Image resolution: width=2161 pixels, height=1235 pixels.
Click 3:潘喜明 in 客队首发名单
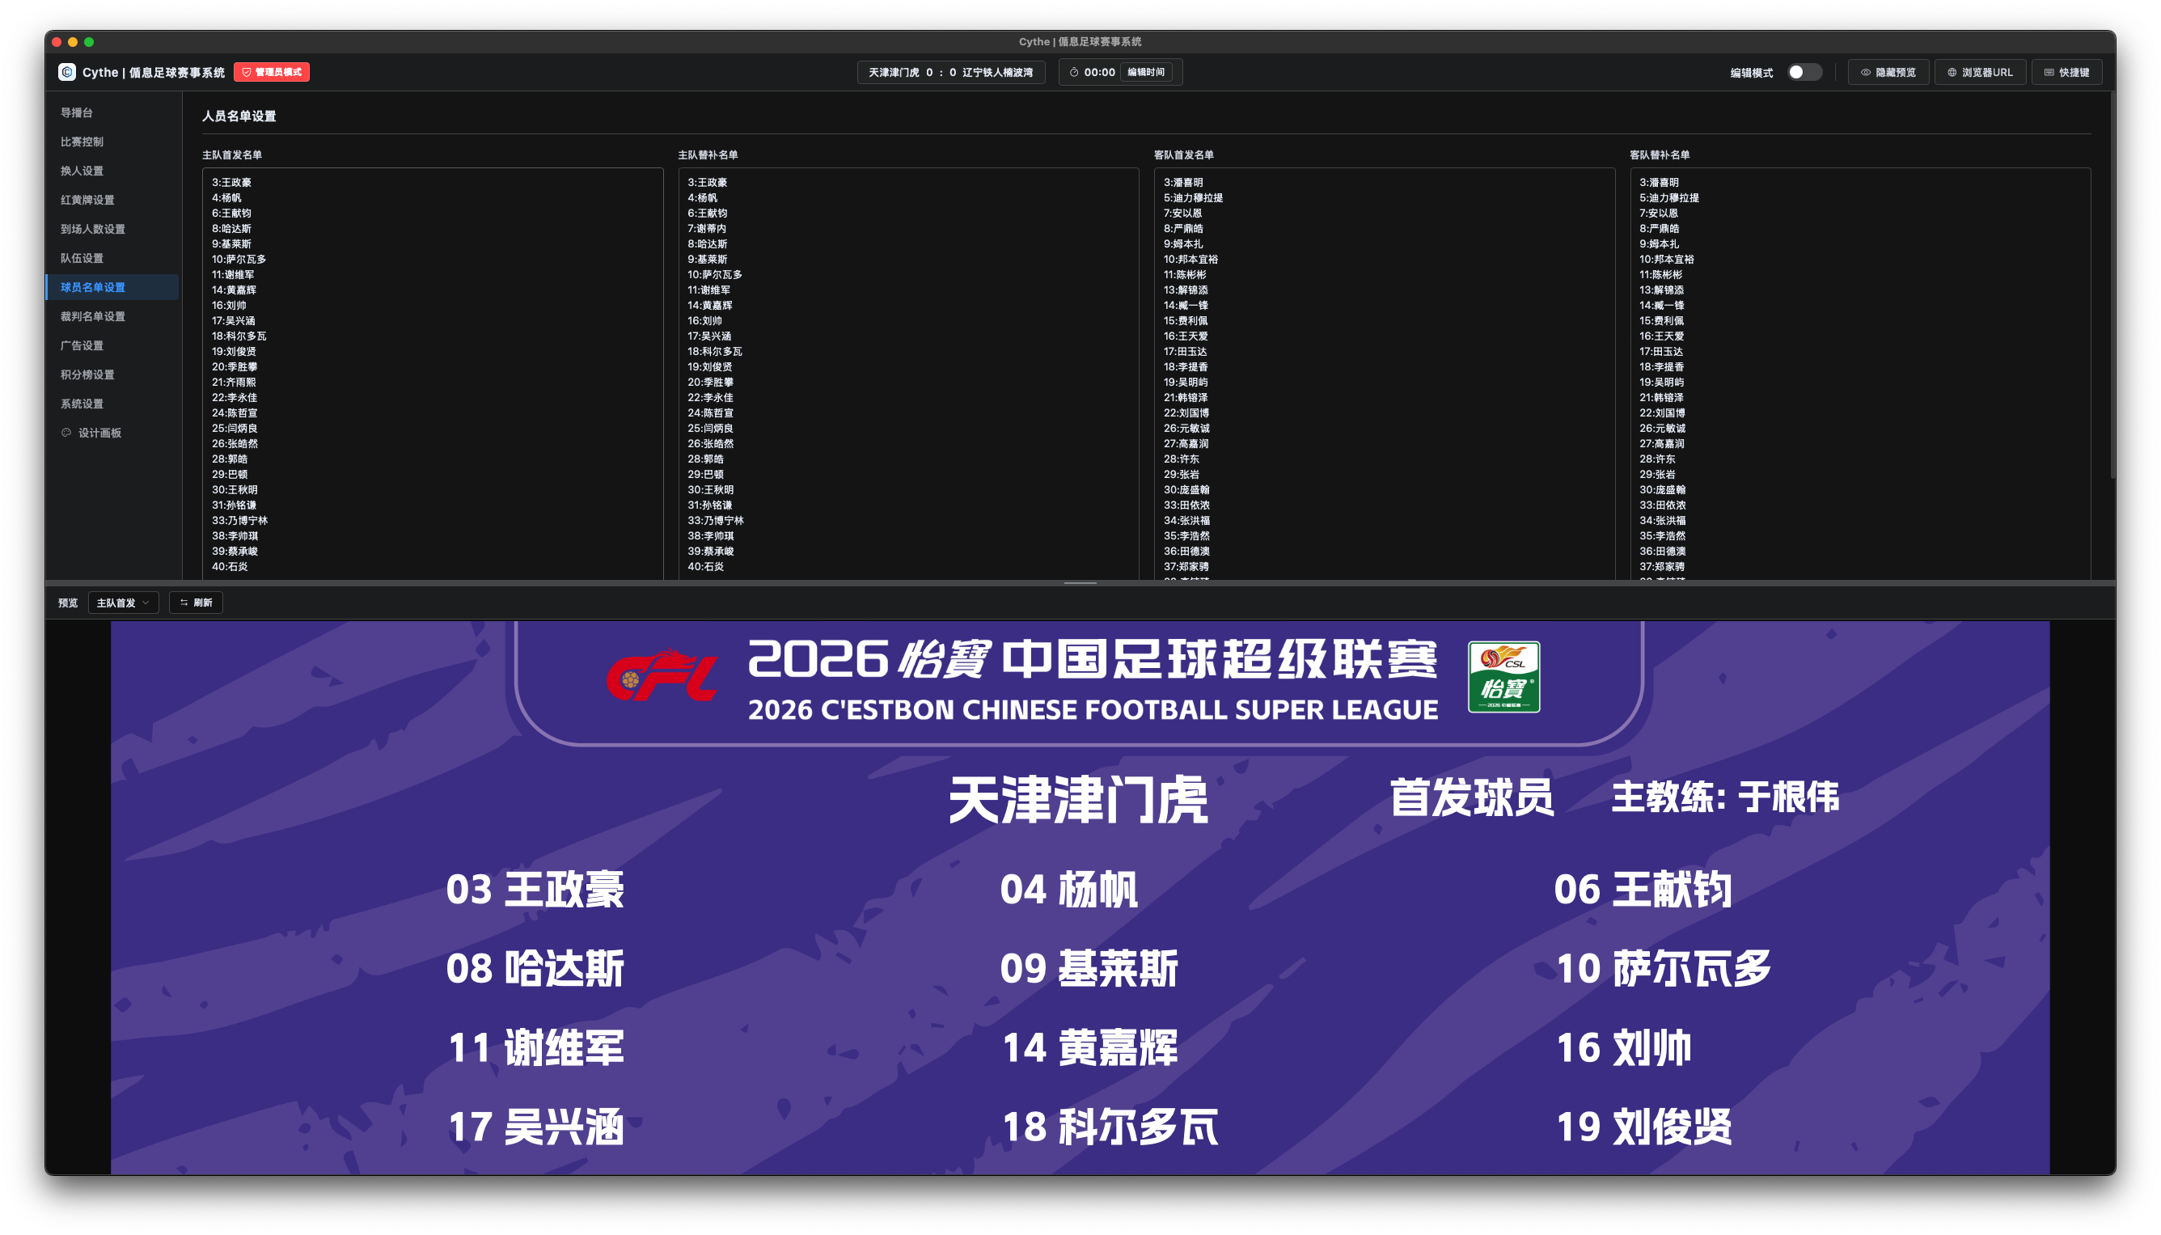(1183, 182)
